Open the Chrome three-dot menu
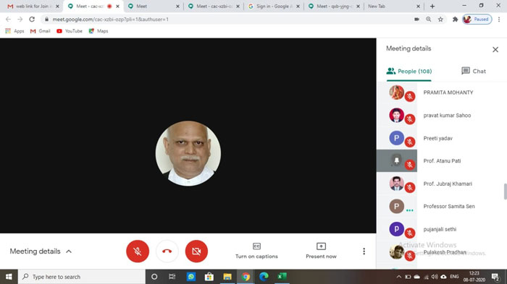This screenshot has width=507, height=284. 499,20
